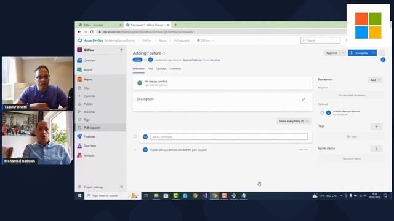394x221 pixels.
Task: Click Pull requests in the breadcrumb
Action: point(182,41)
